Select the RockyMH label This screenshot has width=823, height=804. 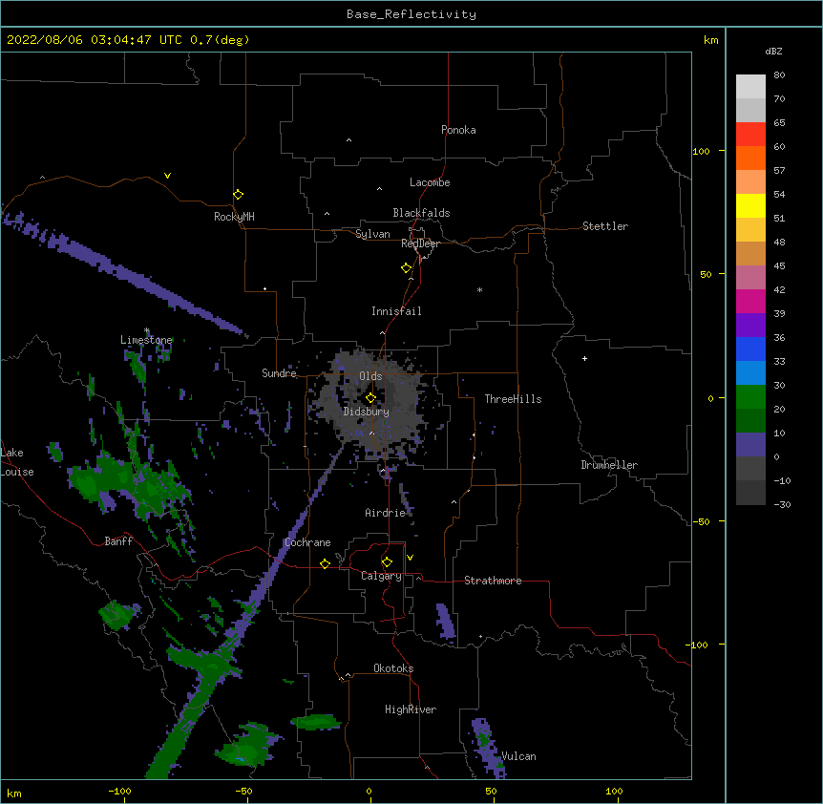[234, 217]
